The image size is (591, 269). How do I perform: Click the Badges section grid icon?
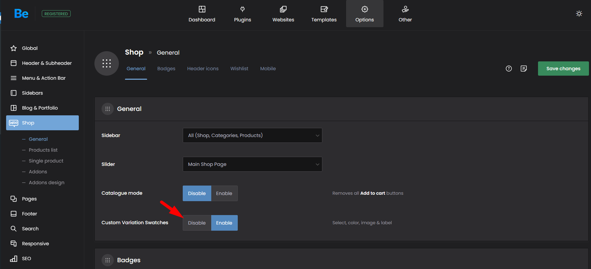[x=108, y=260]
